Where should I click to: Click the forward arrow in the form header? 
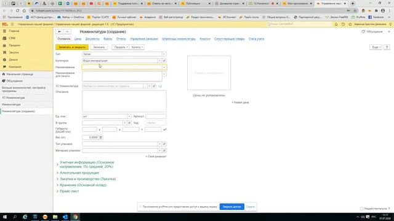(x=67, y=31)
